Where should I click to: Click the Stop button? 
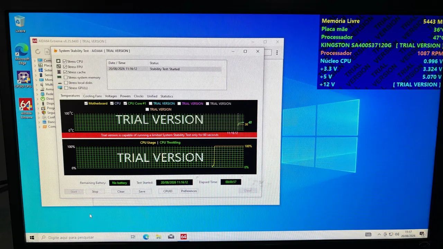coord(95,191)
